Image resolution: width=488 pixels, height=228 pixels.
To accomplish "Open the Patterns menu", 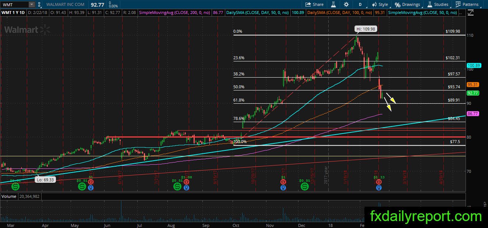I will (x=467, y=4).
